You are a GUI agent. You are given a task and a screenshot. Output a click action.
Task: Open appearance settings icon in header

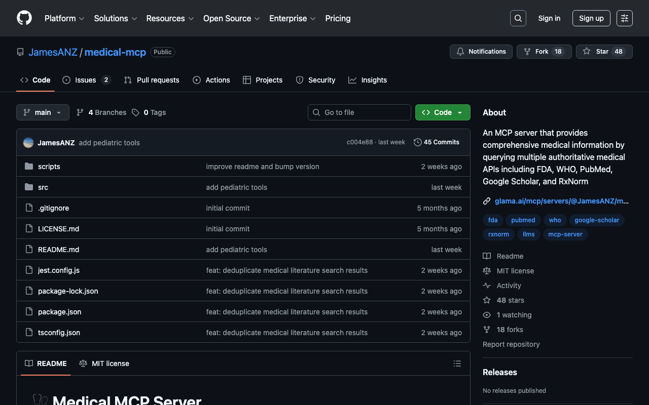(624, 18)
